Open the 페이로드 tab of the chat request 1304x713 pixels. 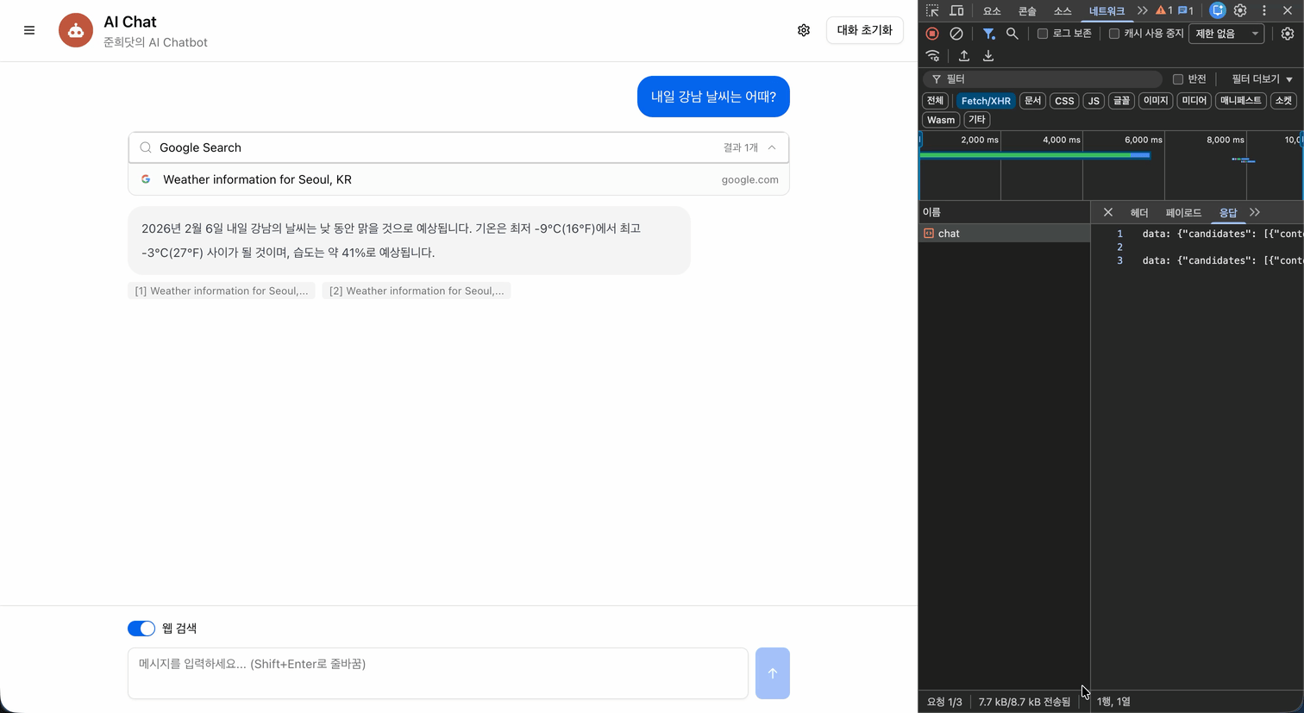pos(1183,212)
